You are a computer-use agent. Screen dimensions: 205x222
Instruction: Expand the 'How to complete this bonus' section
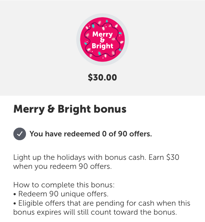pyautogui.click(x=63, y=185)
